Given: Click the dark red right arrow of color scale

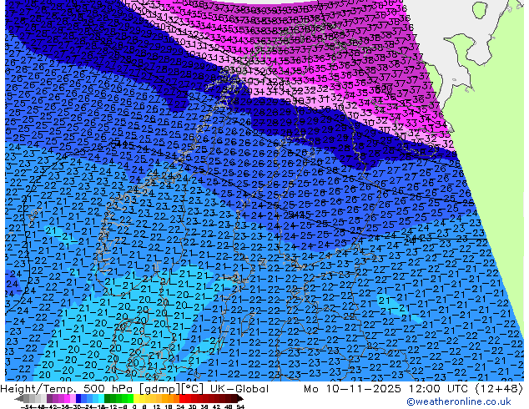Looking at the screenshot, I should (x=240, y=399).
